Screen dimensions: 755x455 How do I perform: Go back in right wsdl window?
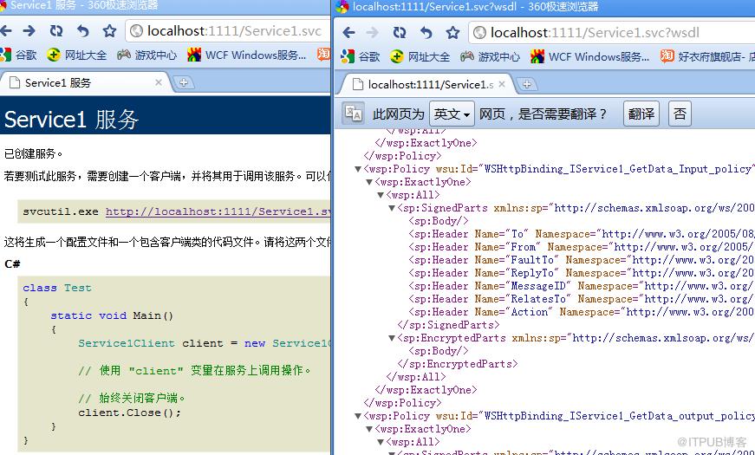pos(348,33)
